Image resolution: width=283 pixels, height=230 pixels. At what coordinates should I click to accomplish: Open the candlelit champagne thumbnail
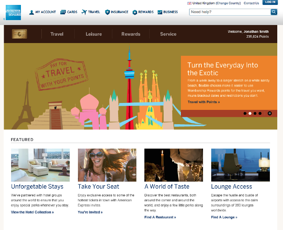[173, 165]
